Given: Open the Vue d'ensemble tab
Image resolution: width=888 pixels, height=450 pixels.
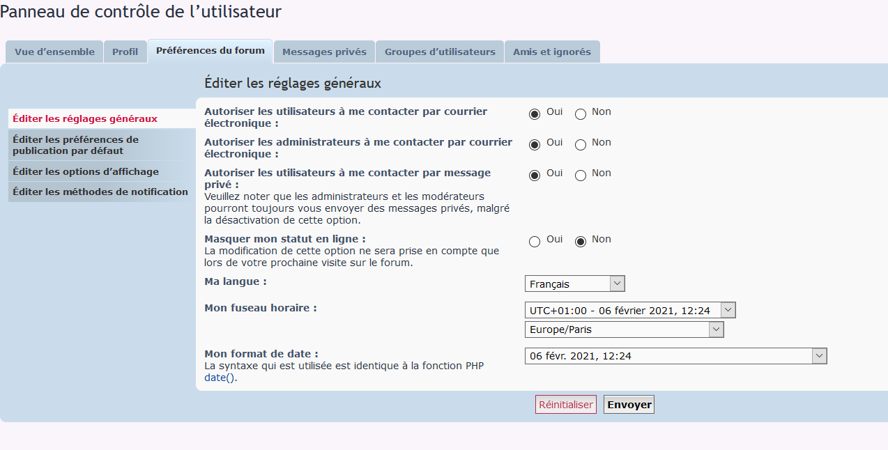Looking at the screenshot, I should tap(54, 51).
